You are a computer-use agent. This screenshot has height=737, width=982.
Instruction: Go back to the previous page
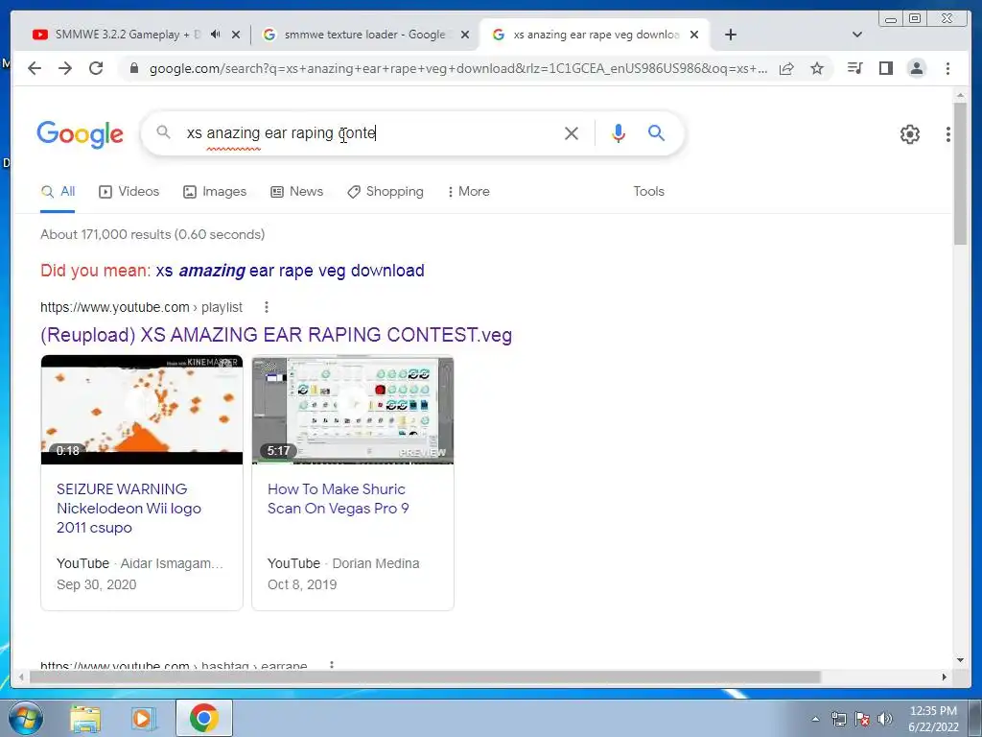click(35, 68)
